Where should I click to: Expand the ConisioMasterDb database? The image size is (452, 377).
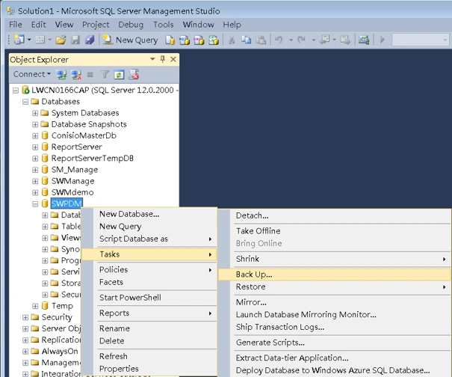35,136
